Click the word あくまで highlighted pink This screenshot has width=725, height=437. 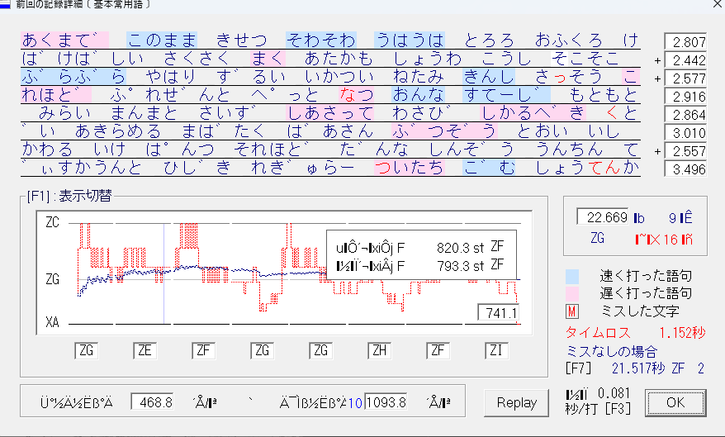coord(64,40)
